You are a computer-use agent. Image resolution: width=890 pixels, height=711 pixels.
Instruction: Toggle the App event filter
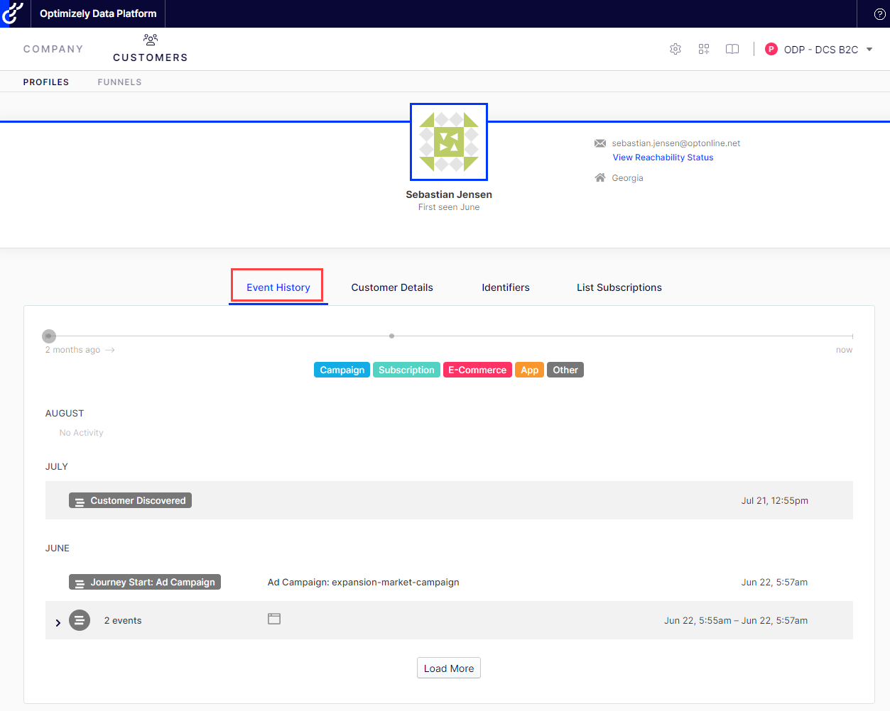click(x=529, y=370)
